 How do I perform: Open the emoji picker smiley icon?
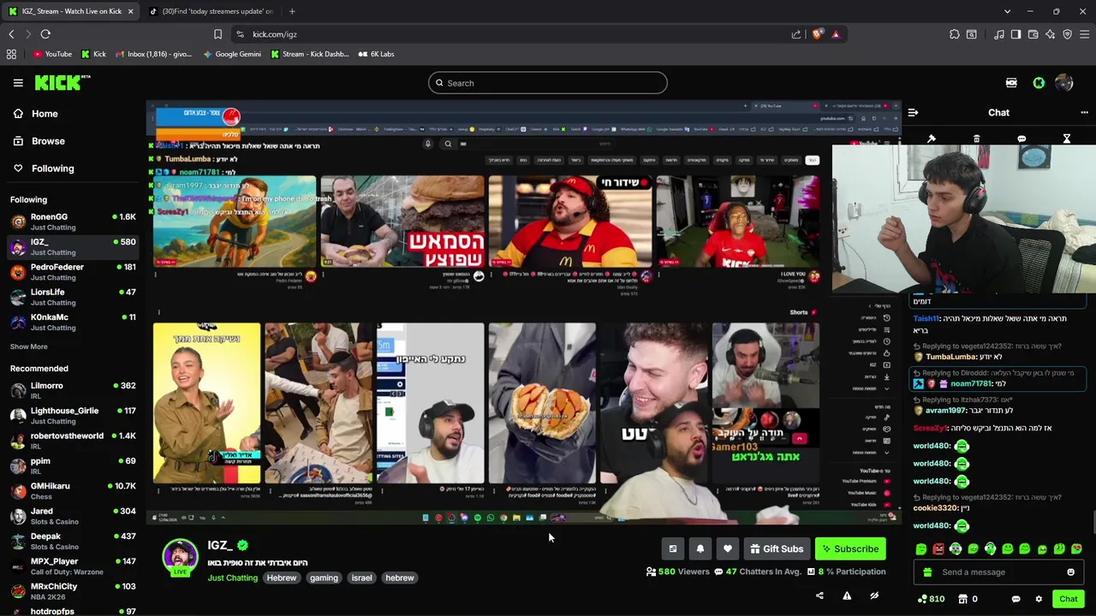(1070, 572)
